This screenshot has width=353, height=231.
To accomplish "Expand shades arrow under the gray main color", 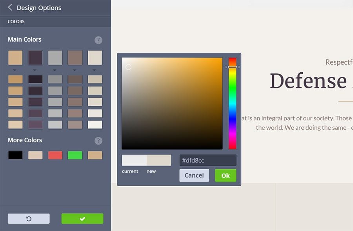I will [x=55, y=70].
